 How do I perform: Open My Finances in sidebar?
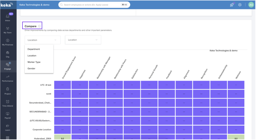pos(8,42)
